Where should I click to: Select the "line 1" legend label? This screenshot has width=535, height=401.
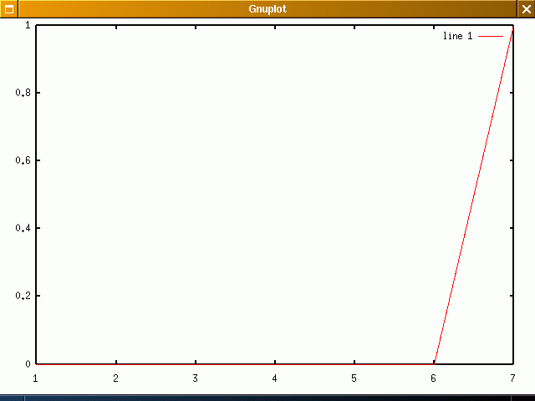457,37
